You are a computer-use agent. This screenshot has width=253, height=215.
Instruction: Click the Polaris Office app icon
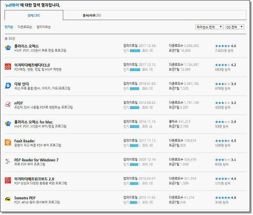coord(8,48)
